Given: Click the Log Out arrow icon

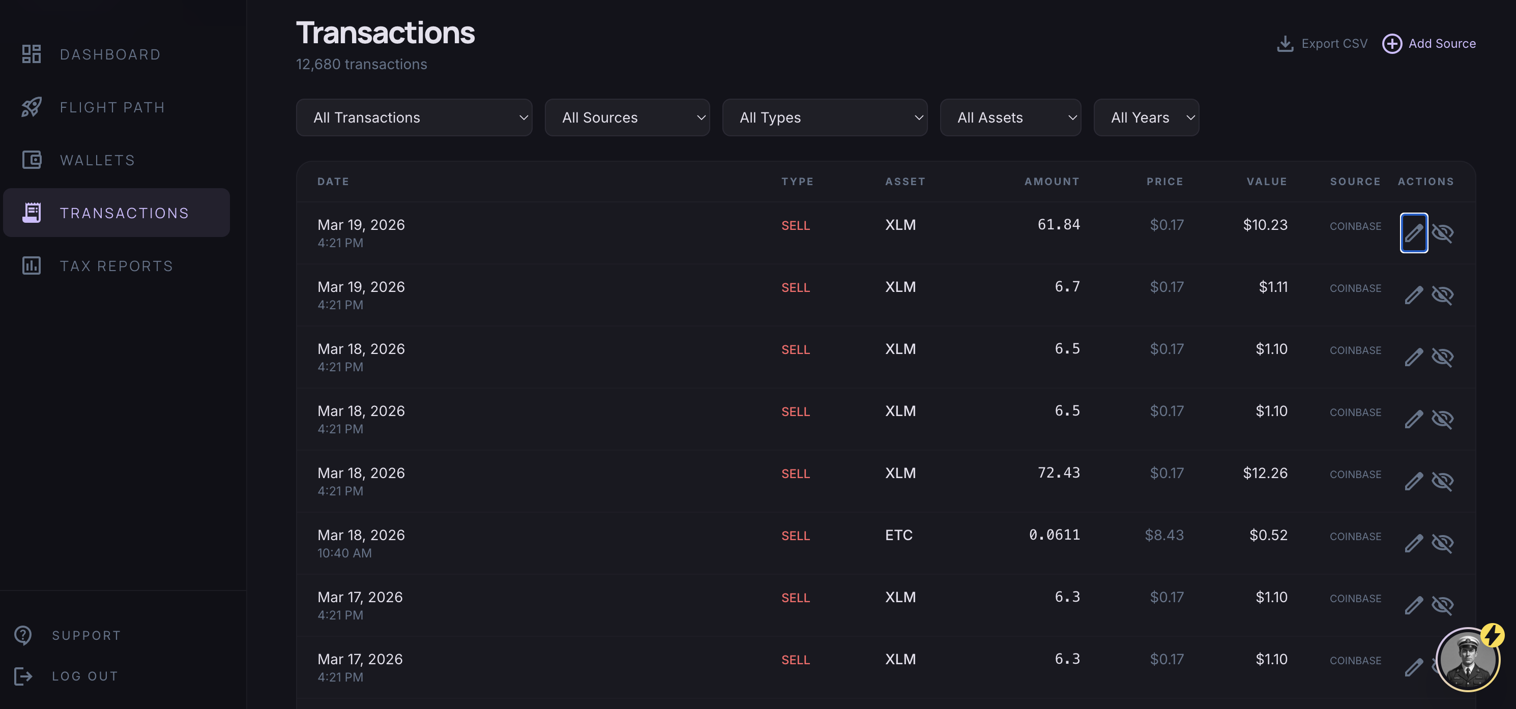Looking at the screenshot, I should pos(23,675).
